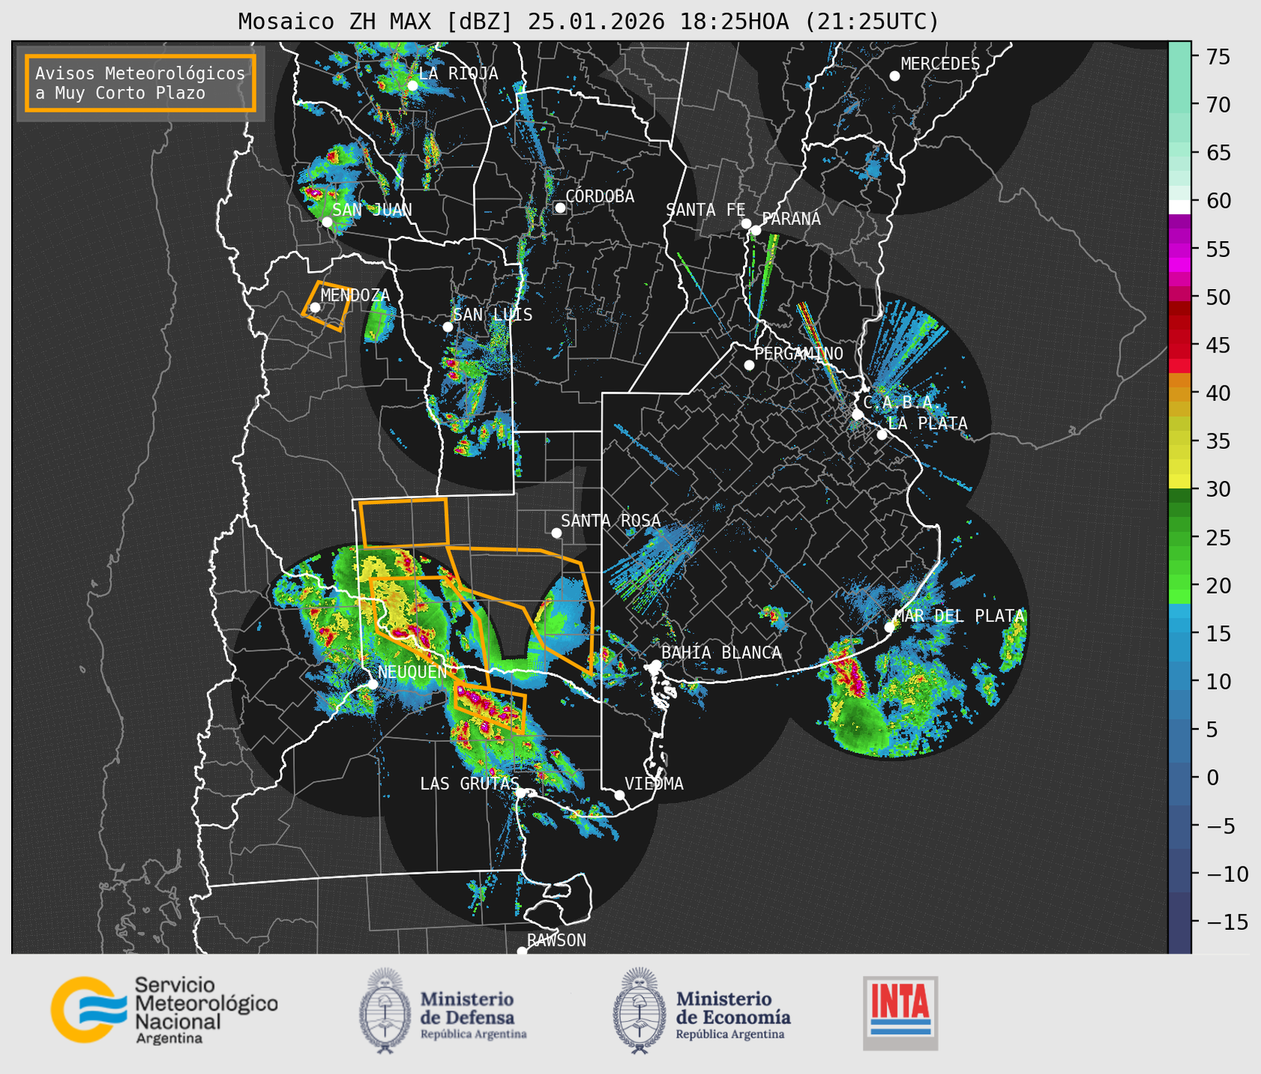The height and width of the screenshot is (1074, 1261).
Task: Click the LA PLATA city label
Action: click(928, 423)
